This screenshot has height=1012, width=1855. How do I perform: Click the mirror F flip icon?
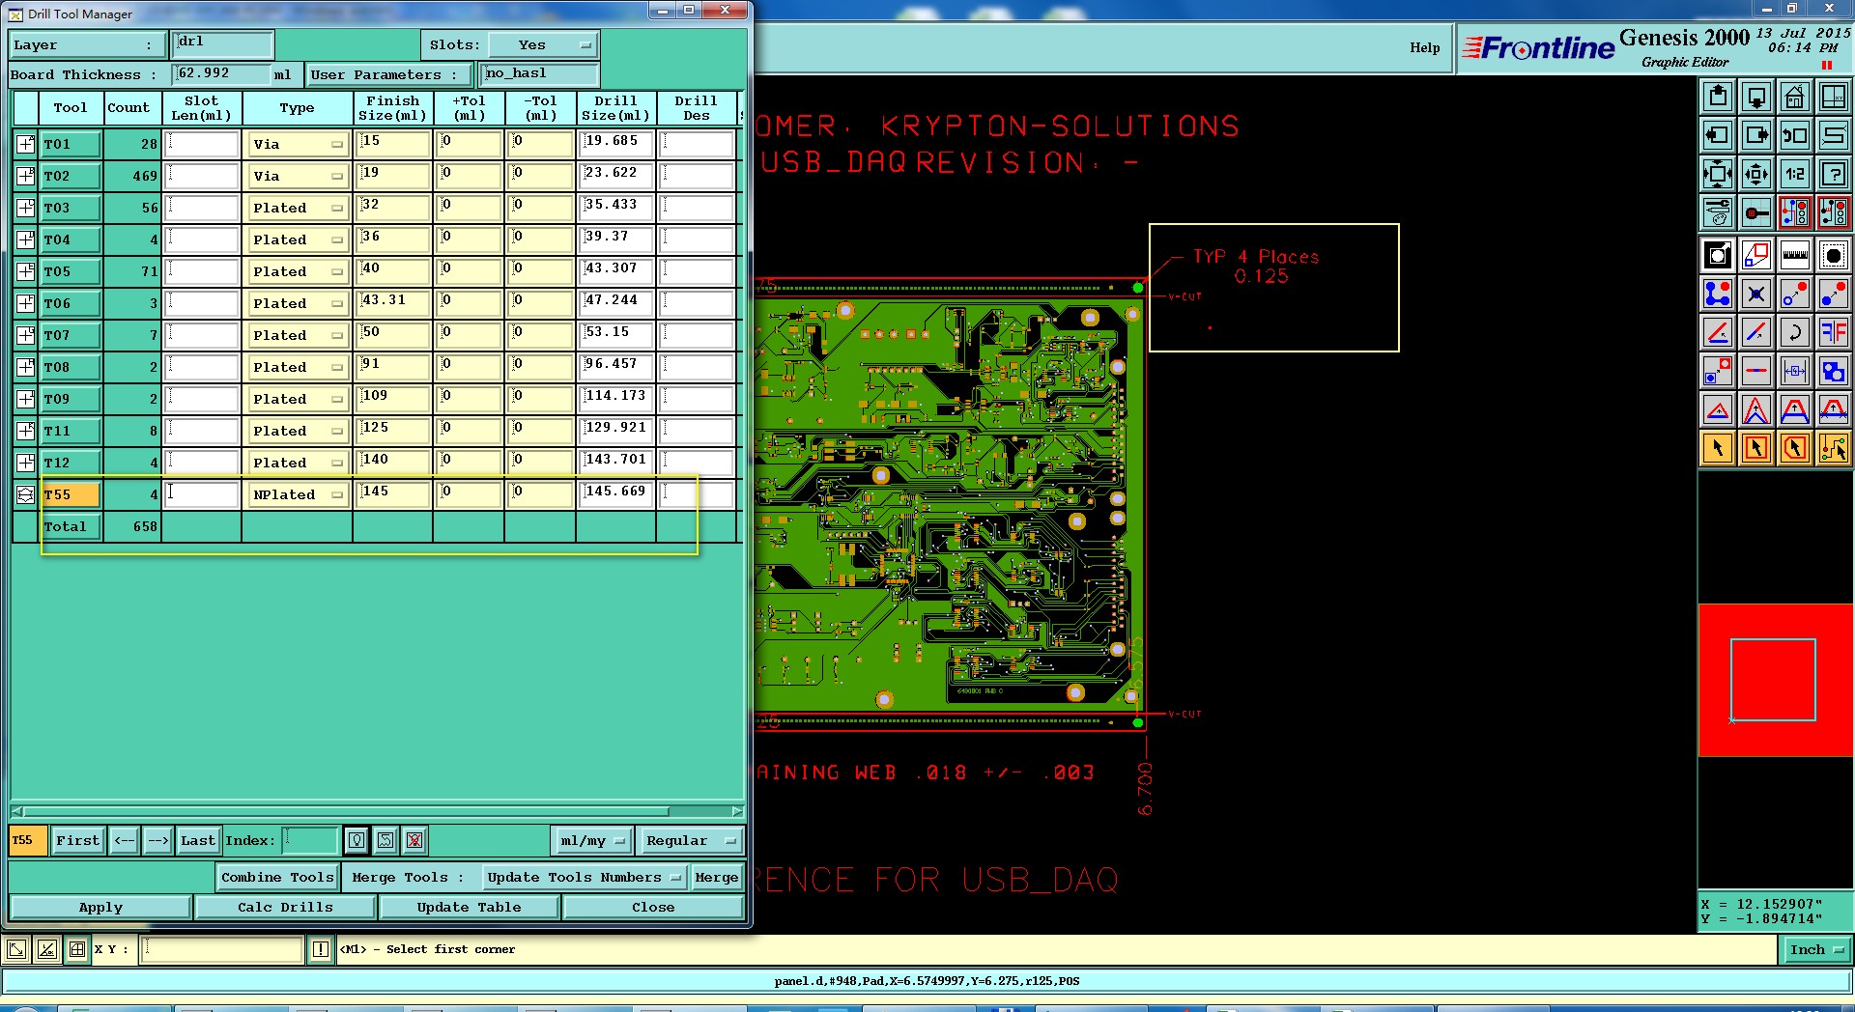1833,332
